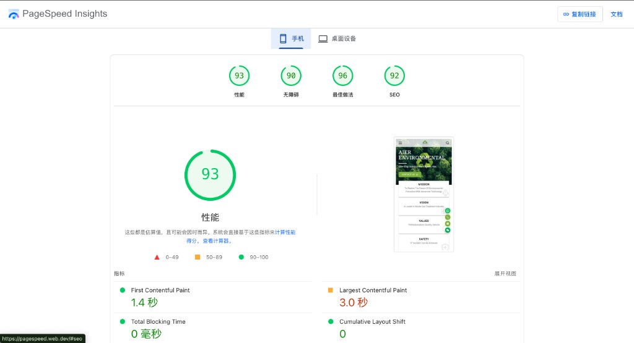Select the Largest Contentful Paint metric label

(373, 290)
